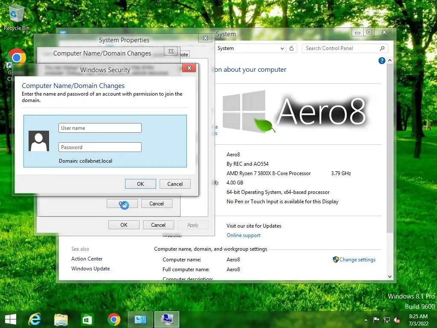The height and width of the screenshot is (328, 437).
Task: Select the 'By REC and AO554' text
Action: tap(248, 164)
